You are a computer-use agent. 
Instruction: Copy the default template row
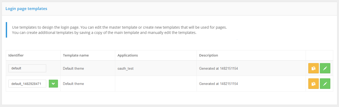point(313,68)
